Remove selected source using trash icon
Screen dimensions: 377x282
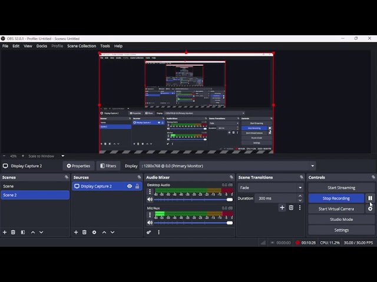tap(84, 232)
